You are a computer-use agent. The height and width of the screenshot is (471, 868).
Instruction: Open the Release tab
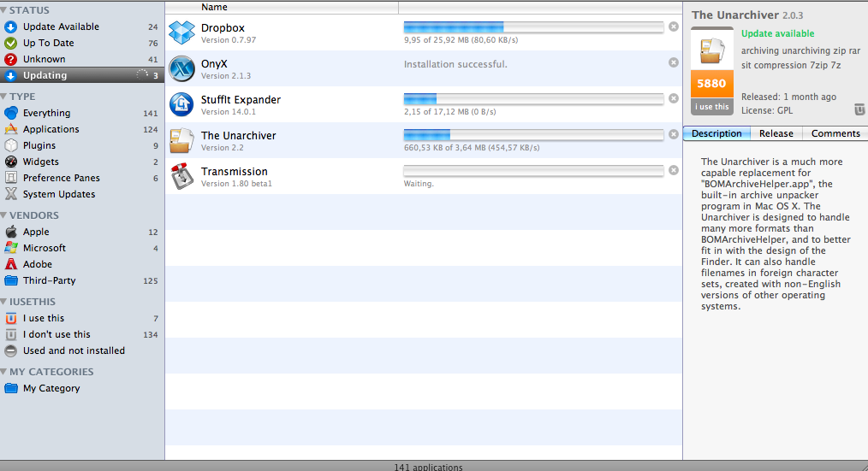coord(776,134)
